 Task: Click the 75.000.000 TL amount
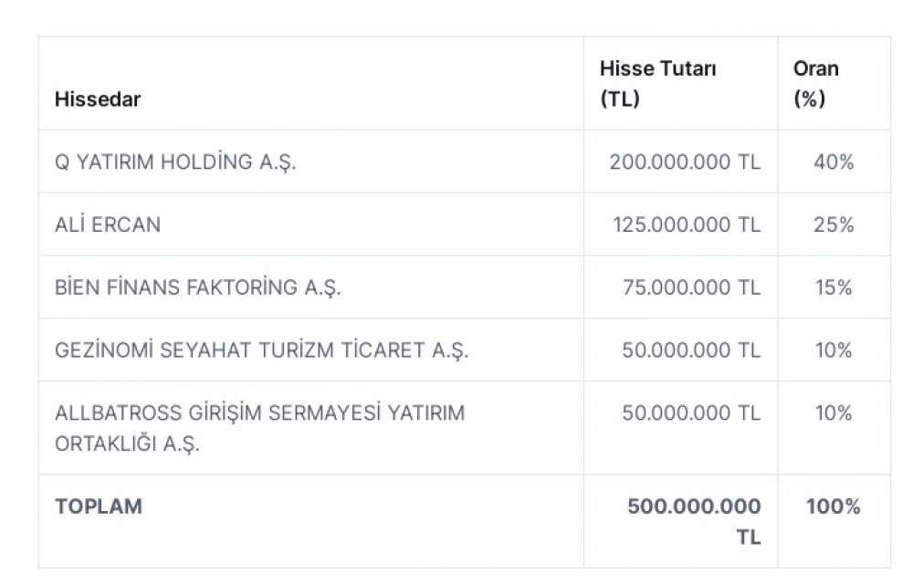pyautogui.click(x=691, y=287)
